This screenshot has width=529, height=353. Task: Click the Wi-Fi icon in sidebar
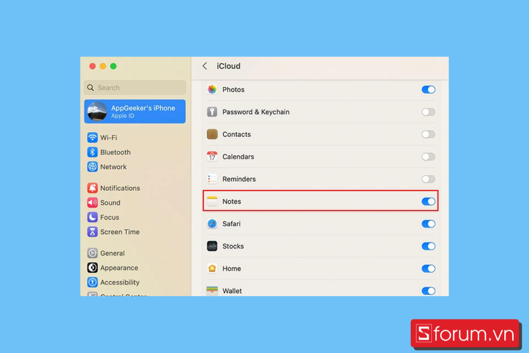(92, 138)
